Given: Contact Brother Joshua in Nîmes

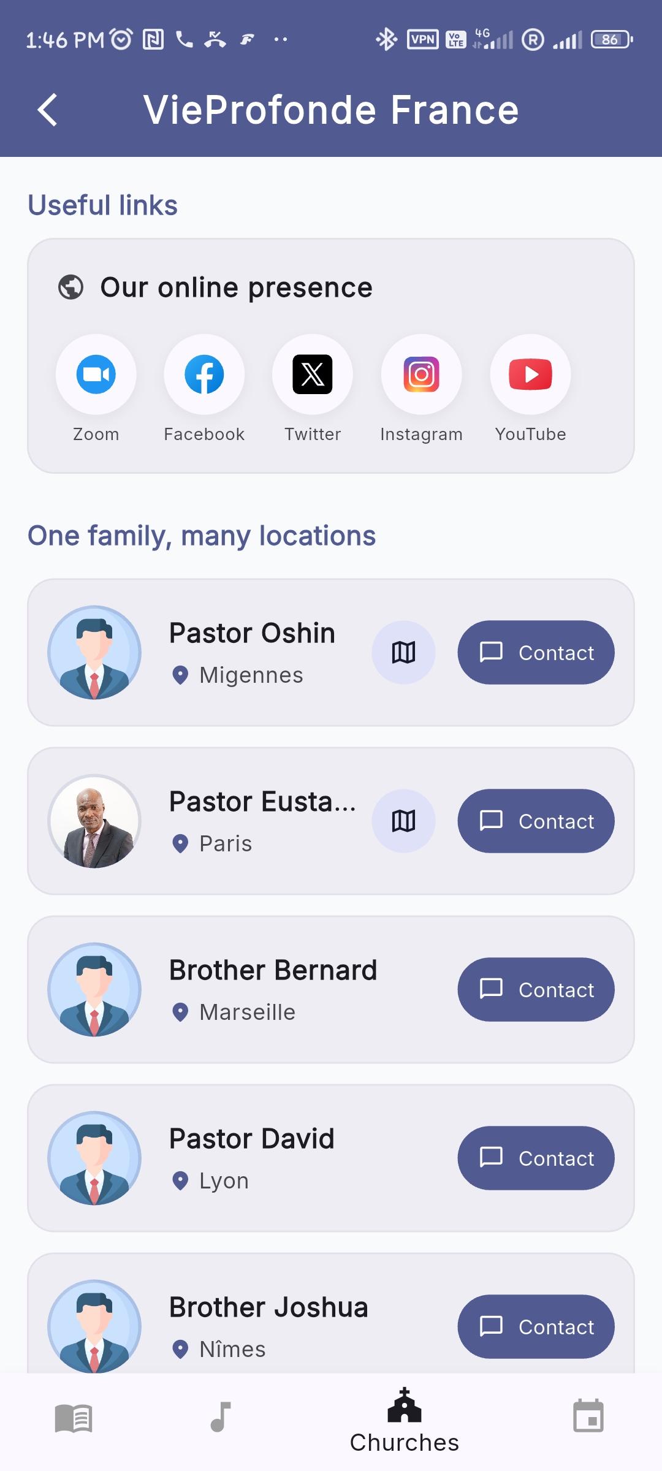Looking at the screenshot, I should click(536, 1326).
